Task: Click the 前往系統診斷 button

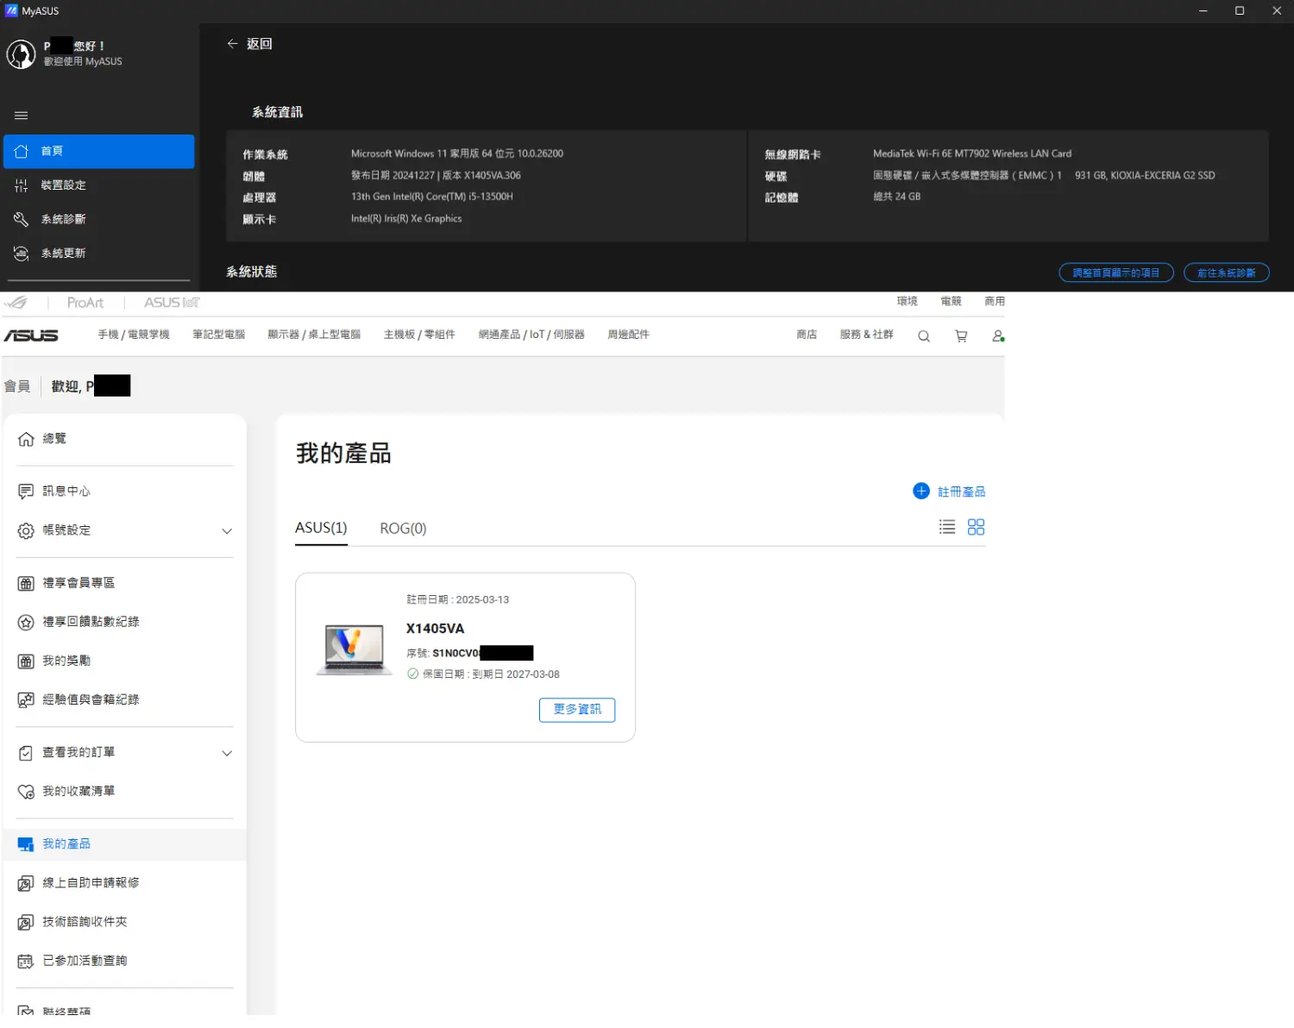Action: tap(1226, 273)
